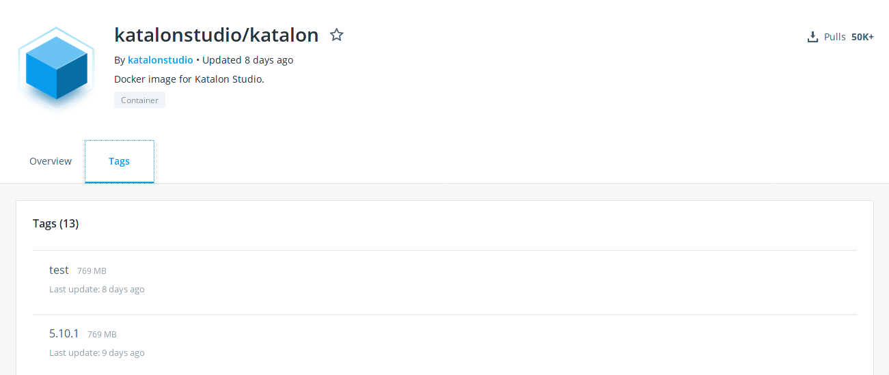Click the 'Tags (13)' heading
The height and width of the screenshot is (375, 889).
(55, 223)
